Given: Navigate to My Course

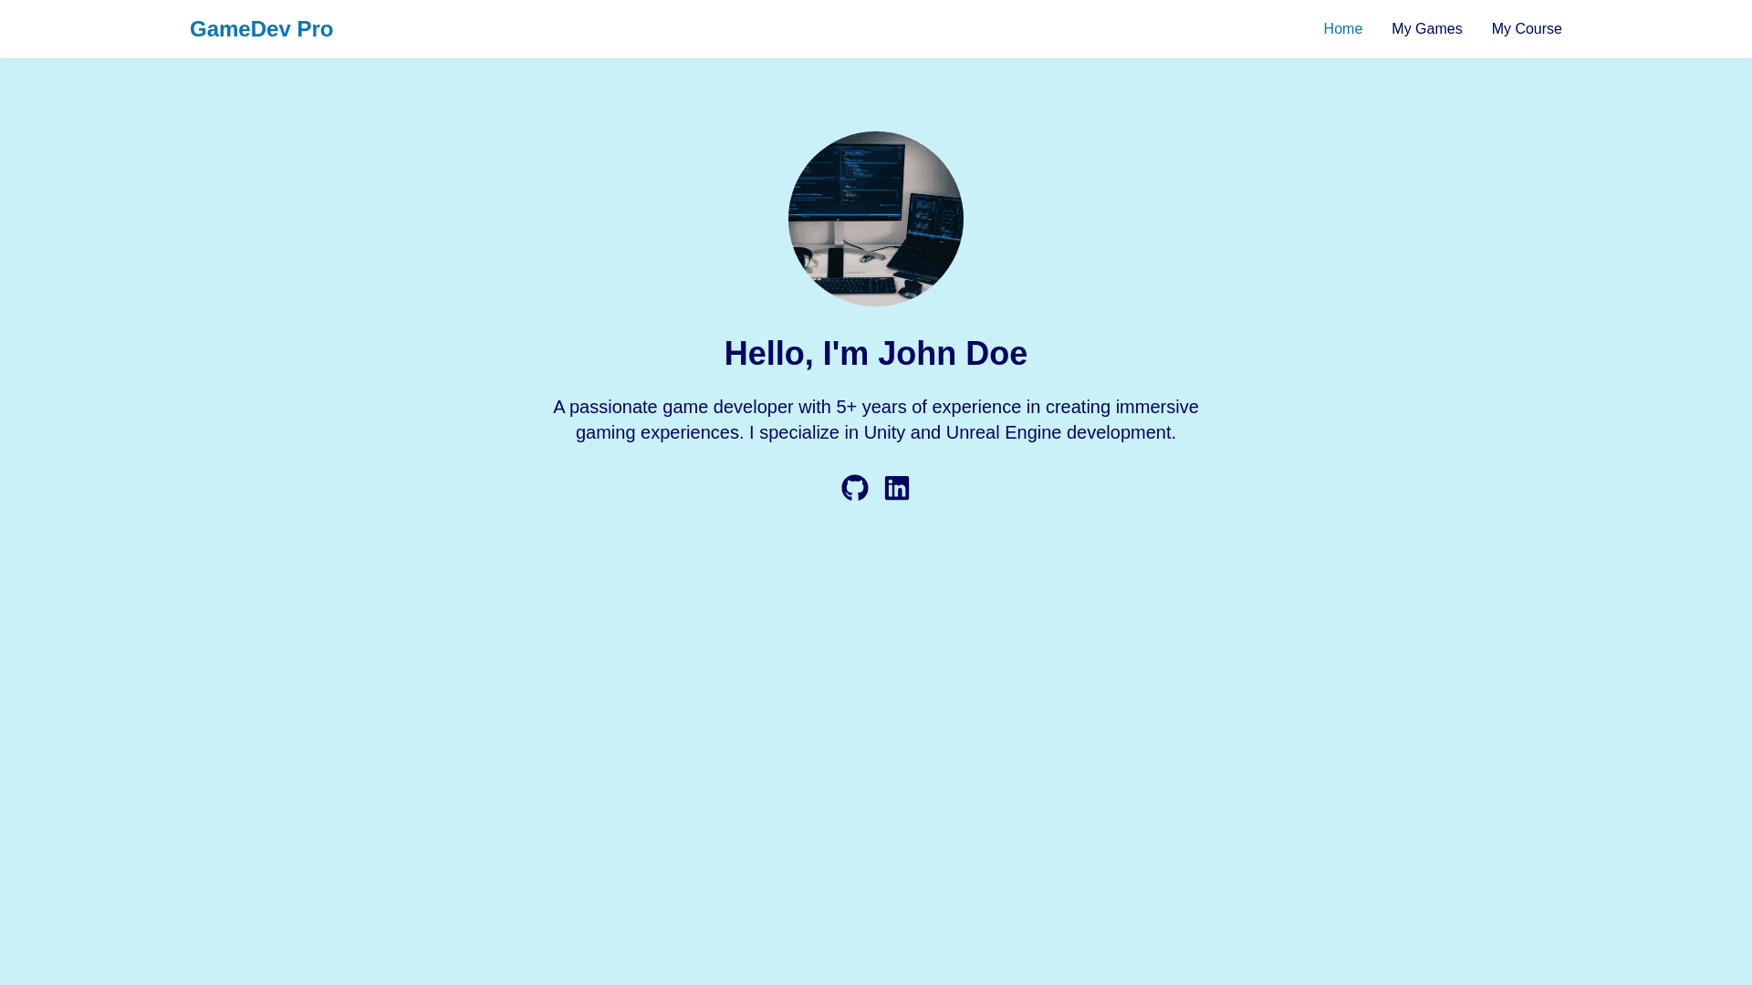Looking at the screenshot, I should pyautogui.click(x=1527, y=29).
